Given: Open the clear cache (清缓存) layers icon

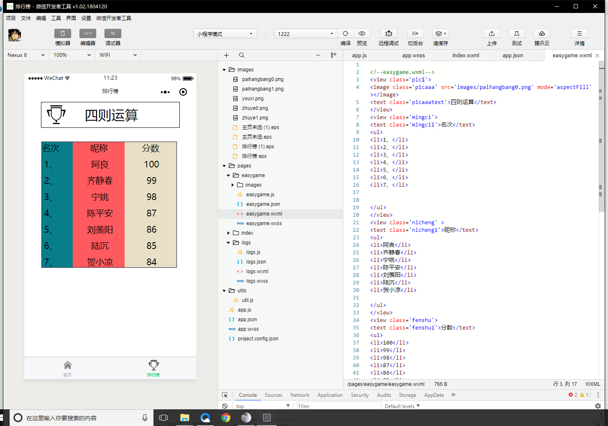Looking at the screenshot, I should (x=440, y=33).
